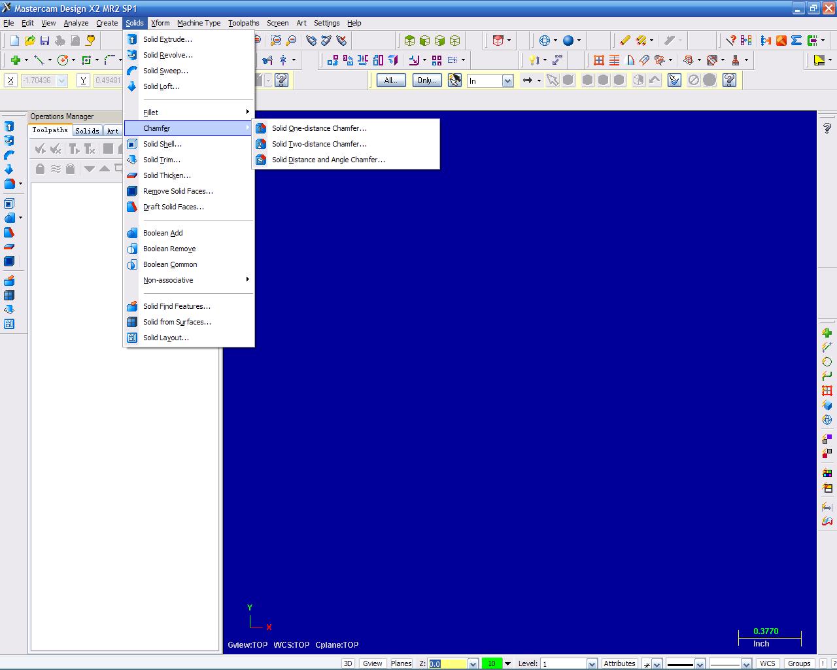Screen dimensions: 837x670
Task: Click the All... selection button
Action: point(391,80)
